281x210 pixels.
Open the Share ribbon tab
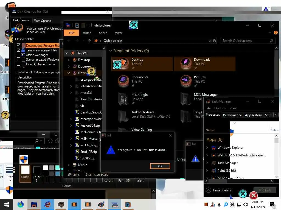[x=103, y=33]
